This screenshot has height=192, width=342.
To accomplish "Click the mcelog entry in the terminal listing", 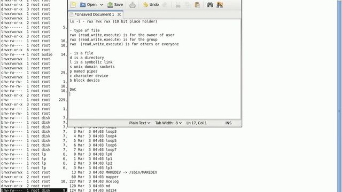I will tap(60, 181).
